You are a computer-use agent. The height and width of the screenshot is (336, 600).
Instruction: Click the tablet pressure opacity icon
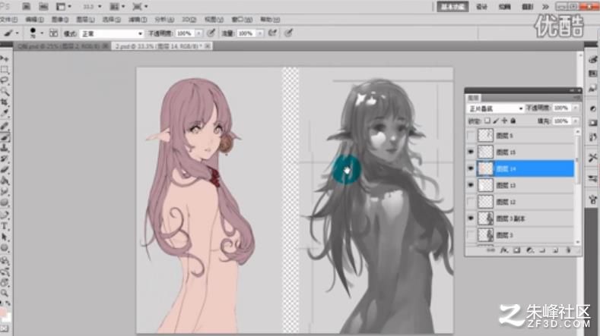coord(211,33)
